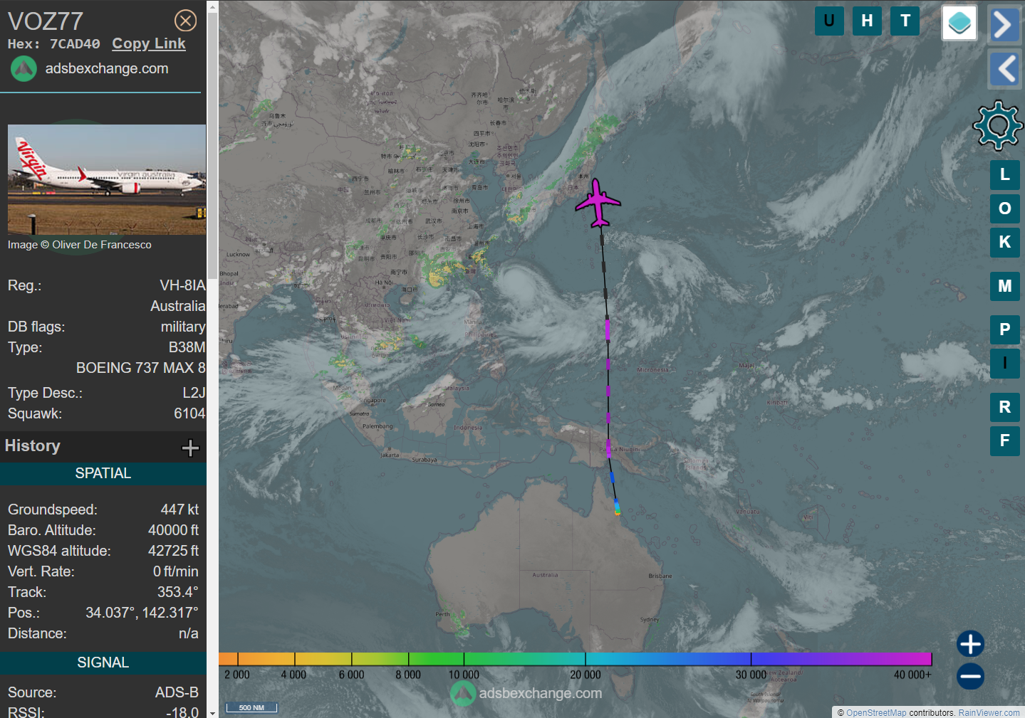Toggle the L map option button
Image resolution: width=1025 pixels, height=718 pixels.
pos(1005,174)
